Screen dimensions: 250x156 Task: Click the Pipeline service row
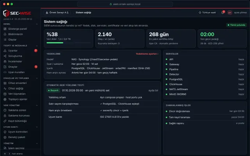[x=205, y=69]
